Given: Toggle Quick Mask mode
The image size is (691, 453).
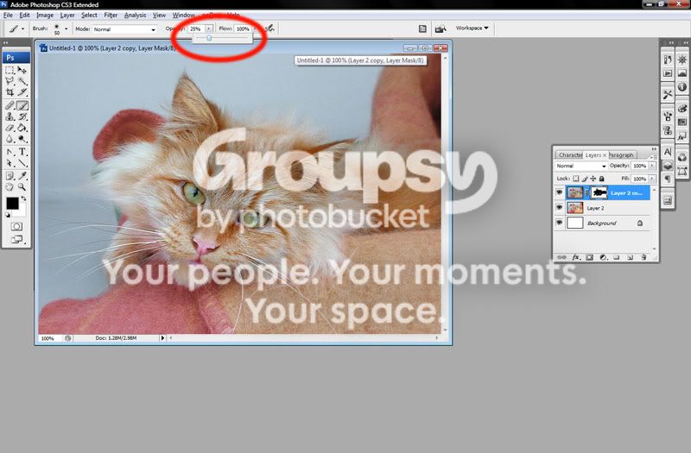Looking at the screenshot, I should click(16, 226).
